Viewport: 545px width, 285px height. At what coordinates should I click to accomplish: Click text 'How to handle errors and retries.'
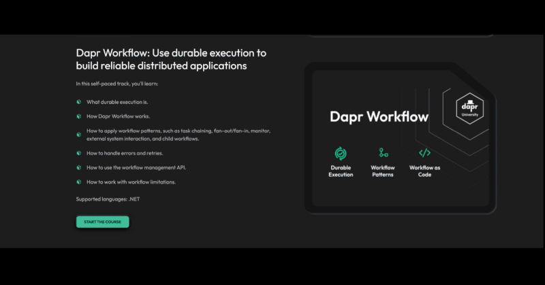[x=125, y=153]
